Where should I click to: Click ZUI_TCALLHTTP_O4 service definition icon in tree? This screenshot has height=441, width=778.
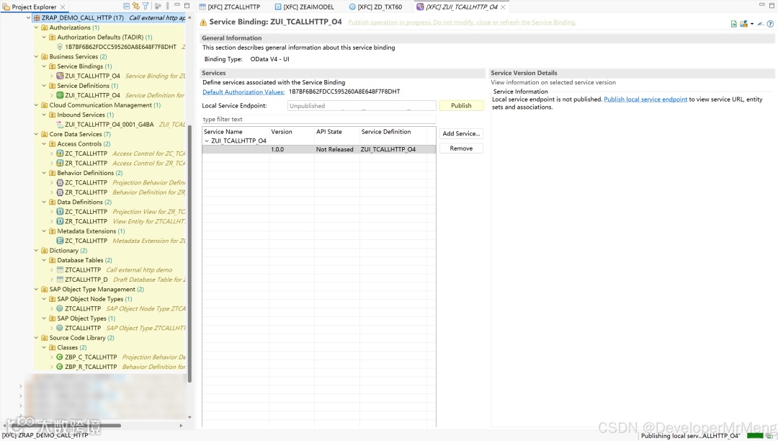tap(60, 95)
